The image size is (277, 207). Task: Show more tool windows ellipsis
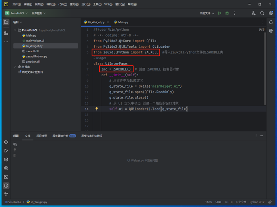point(6,42)
